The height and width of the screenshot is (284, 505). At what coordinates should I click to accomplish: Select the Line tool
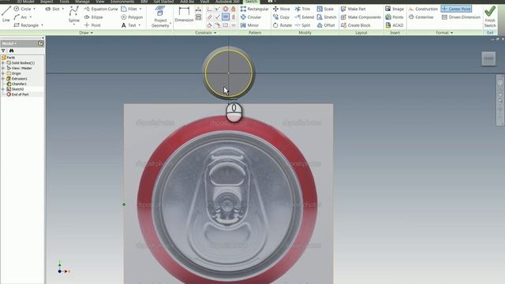coord(6,14)
